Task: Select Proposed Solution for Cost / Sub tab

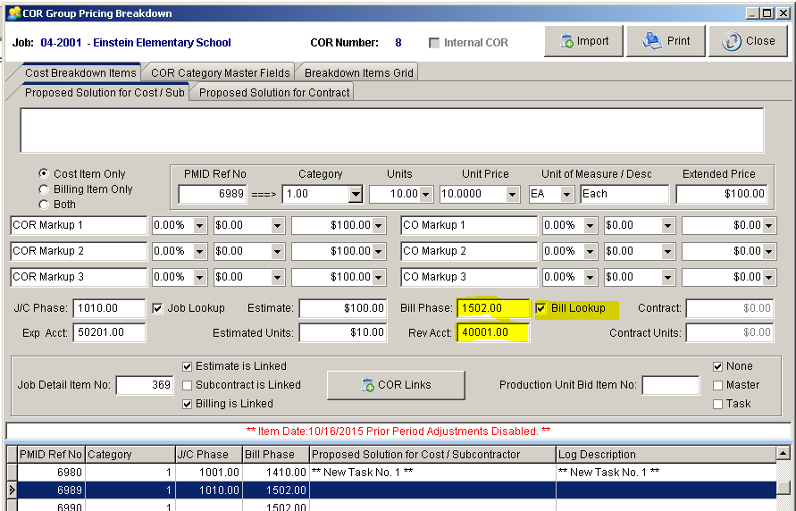Action: (104, 92)
